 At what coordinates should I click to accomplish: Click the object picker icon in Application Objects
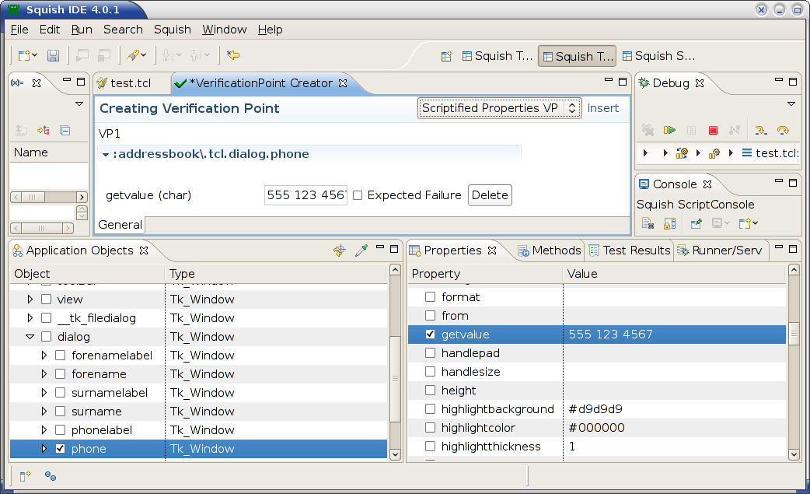click(361, 251)
